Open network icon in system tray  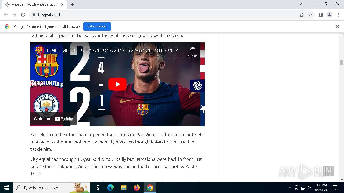(x=303, y=188)
